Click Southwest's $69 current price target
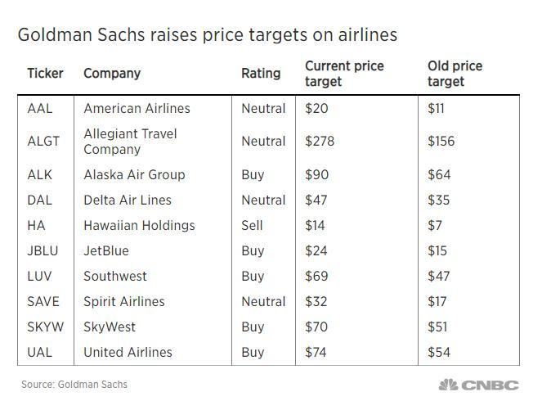This screenshot has height=410, width=542. (x=316, y=276)
